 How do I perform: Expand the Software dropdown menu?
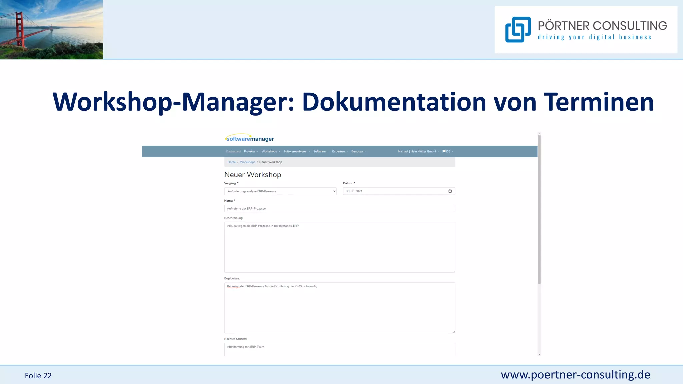[321, 151]
